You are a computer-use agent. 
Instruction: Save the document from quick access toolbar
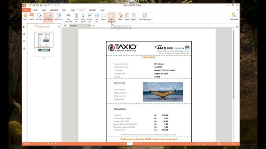tap(34, 5)
